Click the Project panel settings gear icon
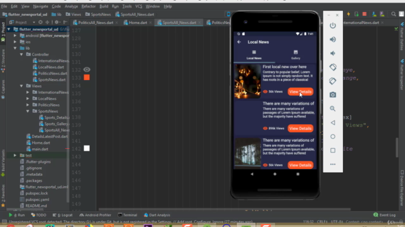The image size is (405, 227). (56, 22)
